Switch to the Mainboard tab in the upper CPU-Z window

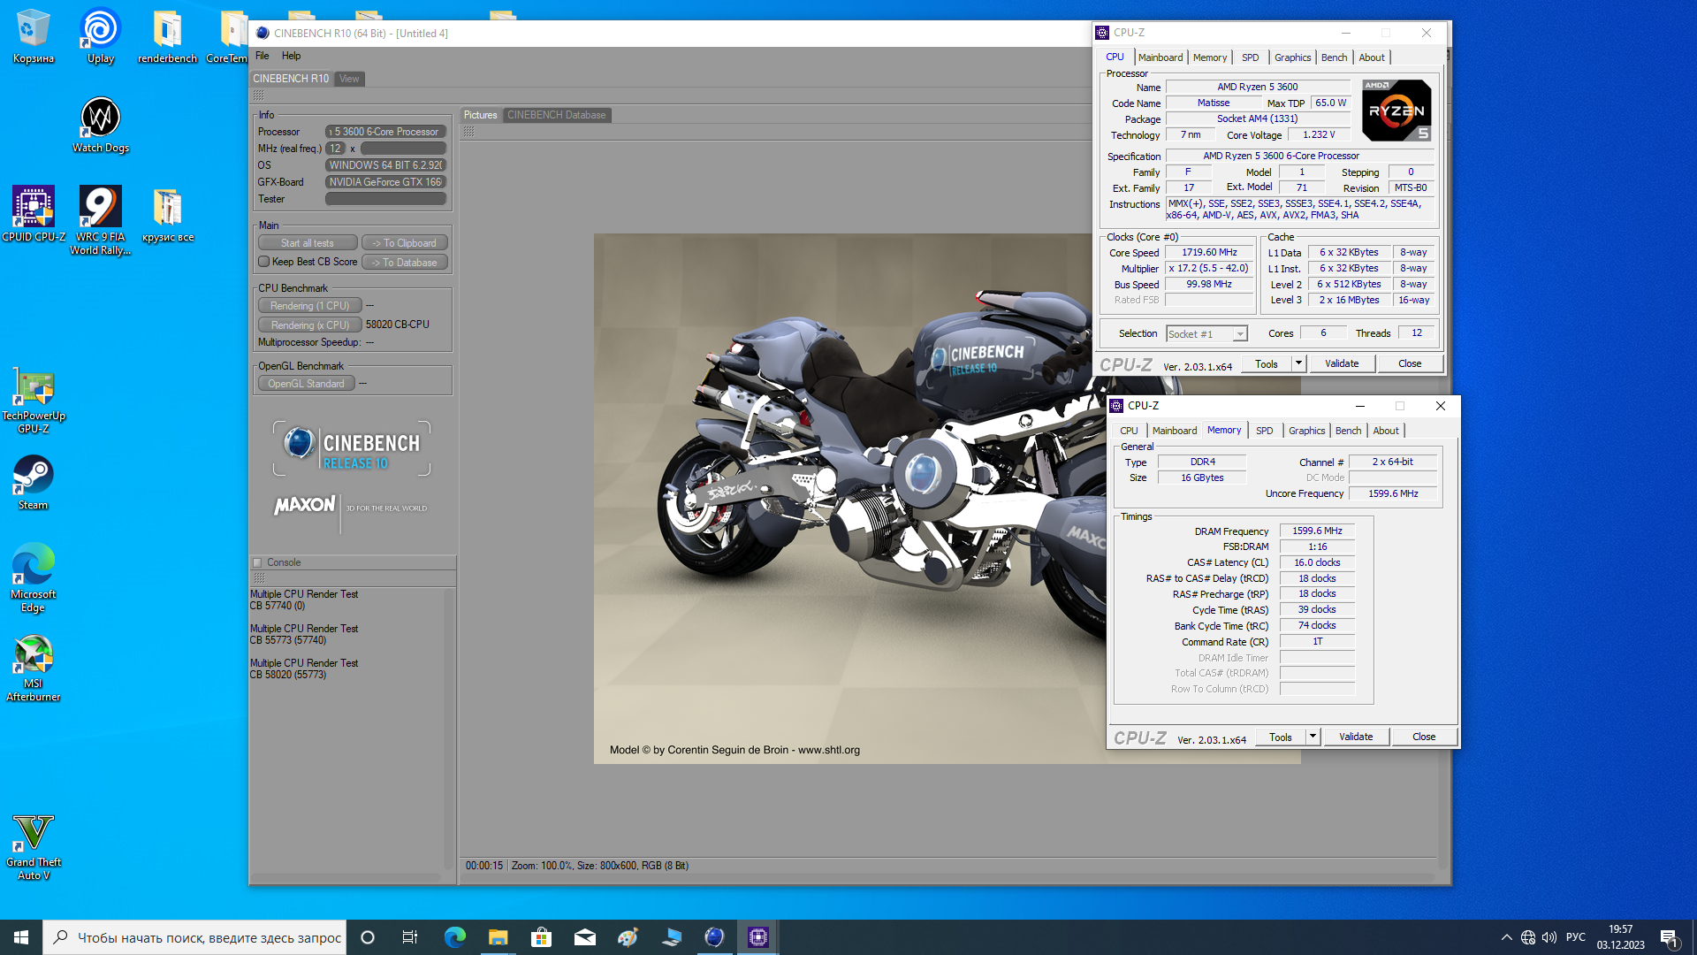(1161, 57)
